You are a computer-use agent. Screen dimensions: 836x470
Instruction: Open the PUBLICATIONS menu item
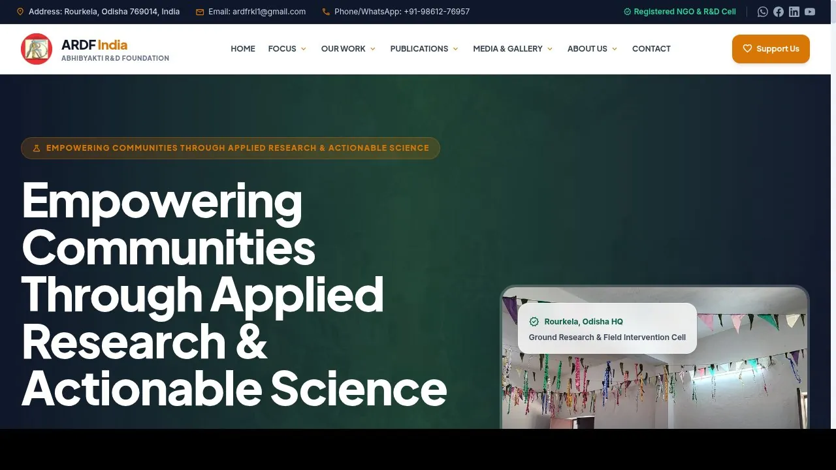point(419,49)
